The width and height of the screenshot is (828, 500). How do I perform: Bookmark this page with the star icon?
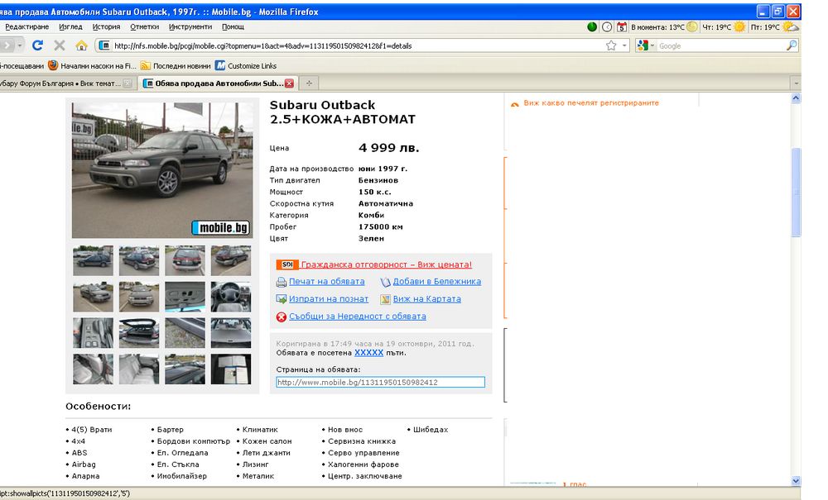point(611,45)
